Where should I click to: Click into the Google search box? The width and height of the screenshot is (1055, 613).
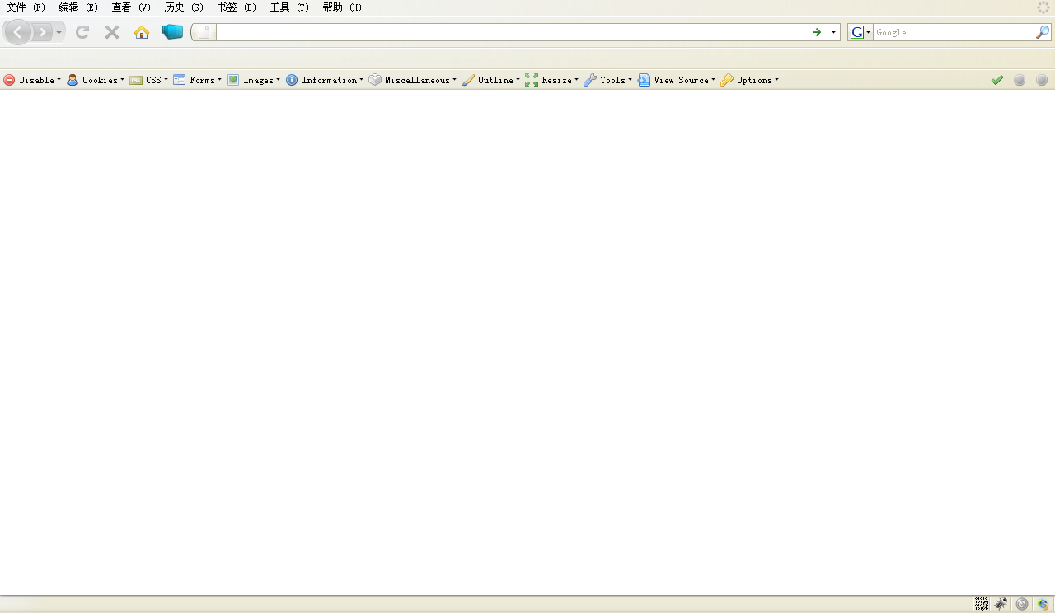954,32
